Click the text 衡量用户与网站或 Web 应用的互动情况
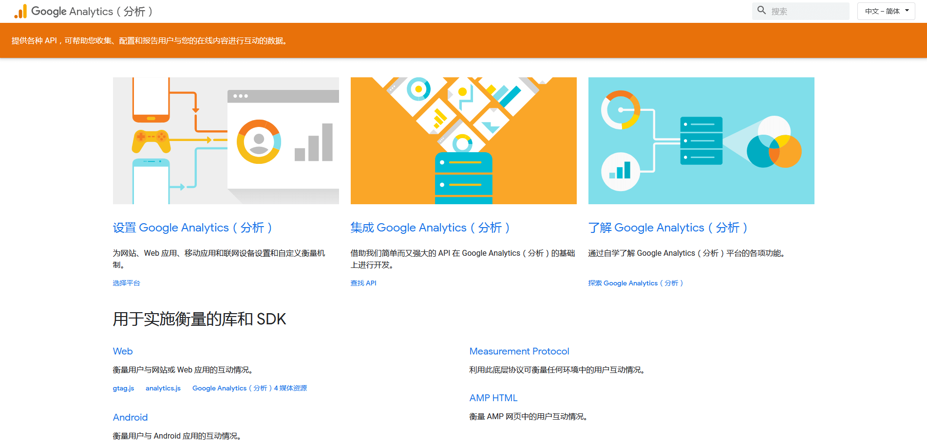 pos(183,370)
